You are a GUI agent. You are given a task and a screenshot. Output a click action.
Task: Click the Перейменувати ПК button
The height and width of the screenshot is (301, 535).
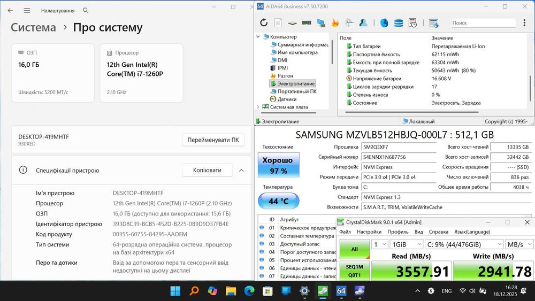pyautogui.click(x=213, y=140)
